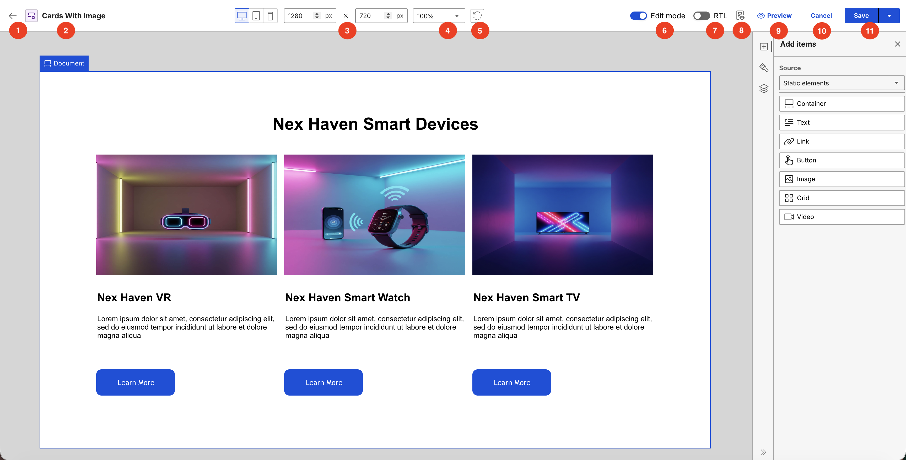Screen dimensions: 906x460
Task: Click Learn More under Nex Haven VR
Action: pos(136,382)
